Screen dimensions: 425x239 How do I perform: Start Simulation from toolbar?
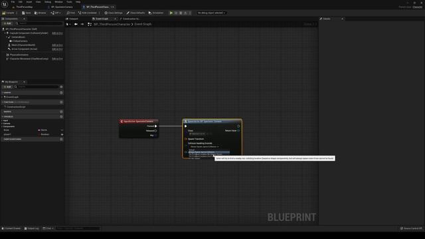coord(156,13)
